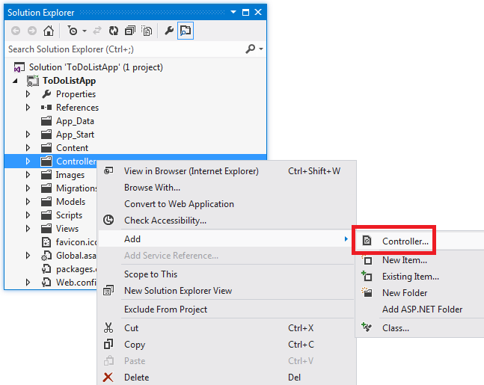Go to Home in Solution Explorer toolbar

(49, 31)
